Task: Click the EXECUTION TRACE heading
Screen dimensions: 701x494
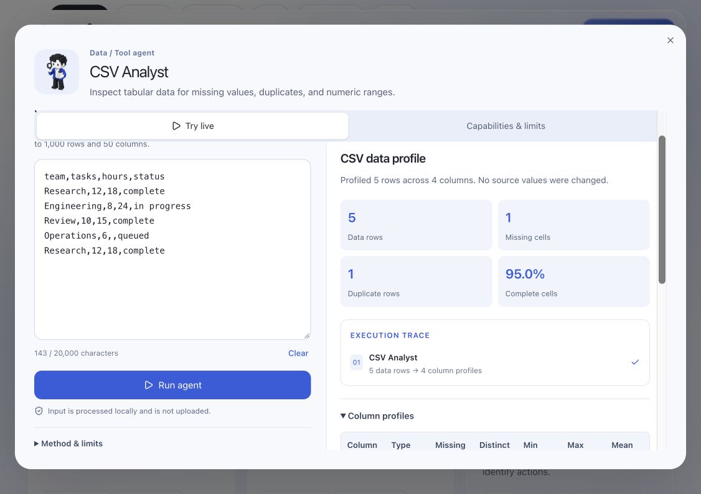Action: [x=390, y=335]
